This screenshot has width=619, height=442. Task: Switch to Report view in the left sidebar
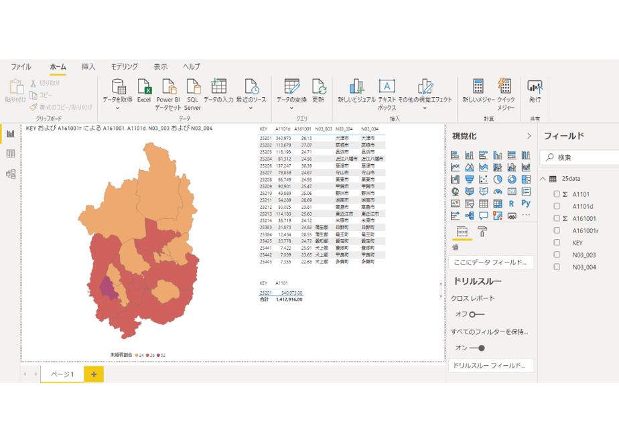coord(11,134)
